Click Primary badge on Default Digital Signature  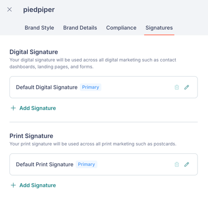(91, 87)
